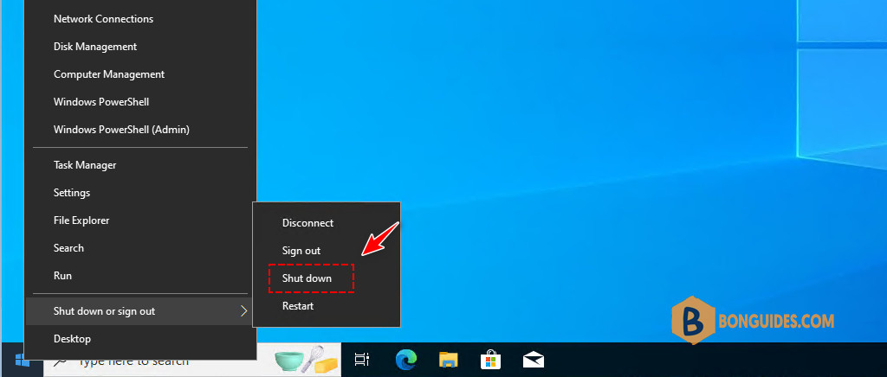Open Disk Management

140,47
